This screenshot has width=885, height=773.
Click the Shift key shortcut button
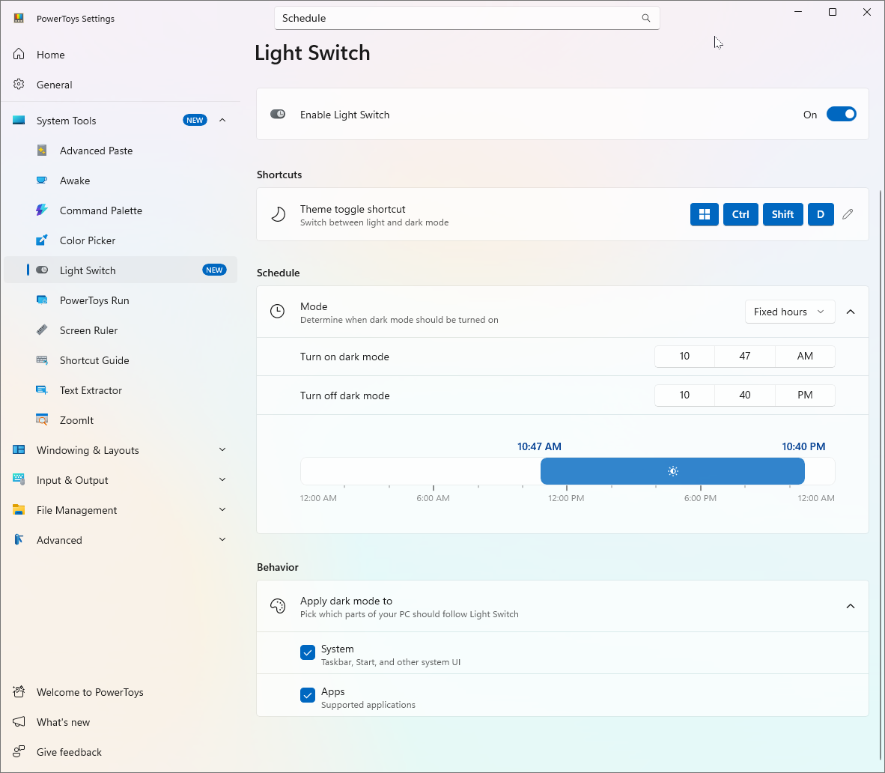783,214
